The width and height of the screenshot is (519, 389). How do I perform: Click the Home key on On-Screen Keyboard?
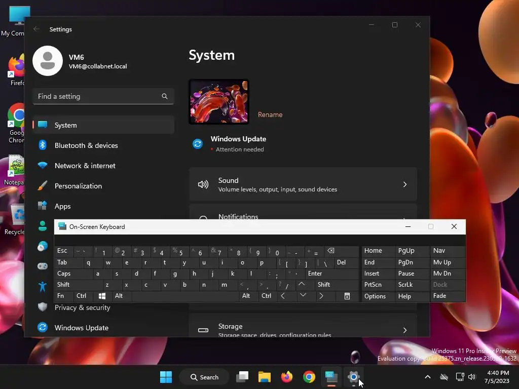[x=378, y=251]
